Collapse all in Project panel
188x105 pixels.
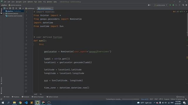pos(16,8)
